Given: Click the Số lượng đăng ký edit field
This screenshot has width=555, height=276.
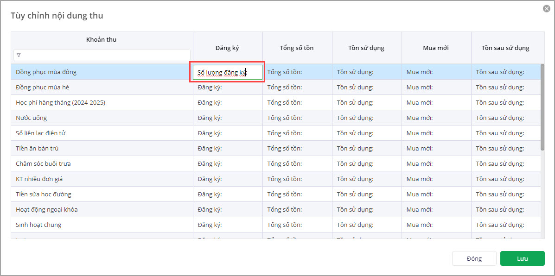Looking at the screenshot, I should 227,72.
